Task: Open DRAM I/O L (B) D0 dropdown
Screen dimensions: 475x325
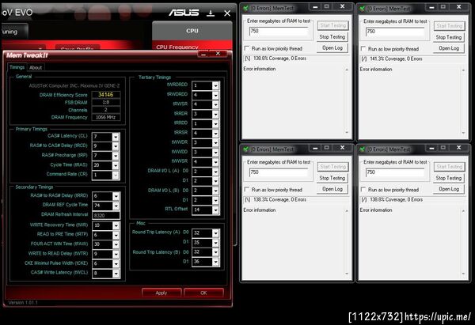Action: (215, 191)
